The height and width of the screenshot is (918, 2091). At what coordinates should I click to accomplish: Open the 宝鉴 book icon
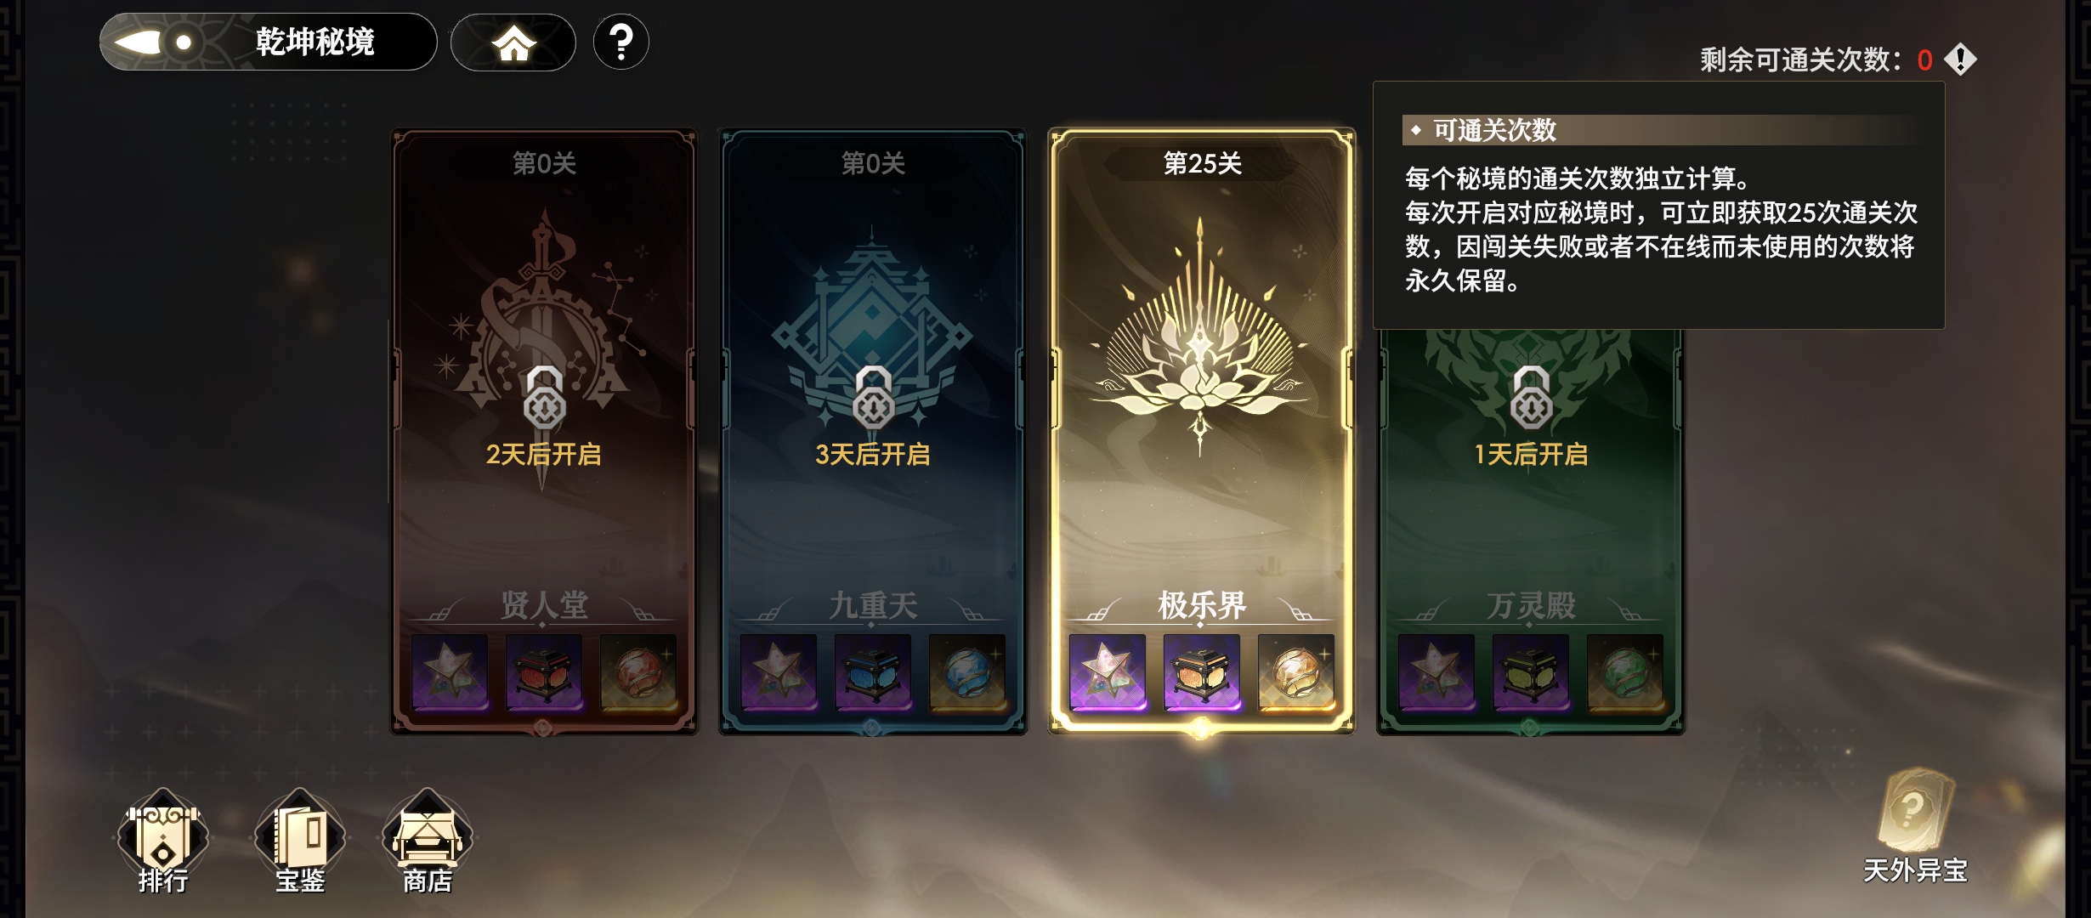(299, 841)
